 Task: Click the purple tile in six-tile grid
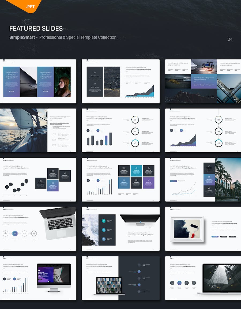[149, 183]
